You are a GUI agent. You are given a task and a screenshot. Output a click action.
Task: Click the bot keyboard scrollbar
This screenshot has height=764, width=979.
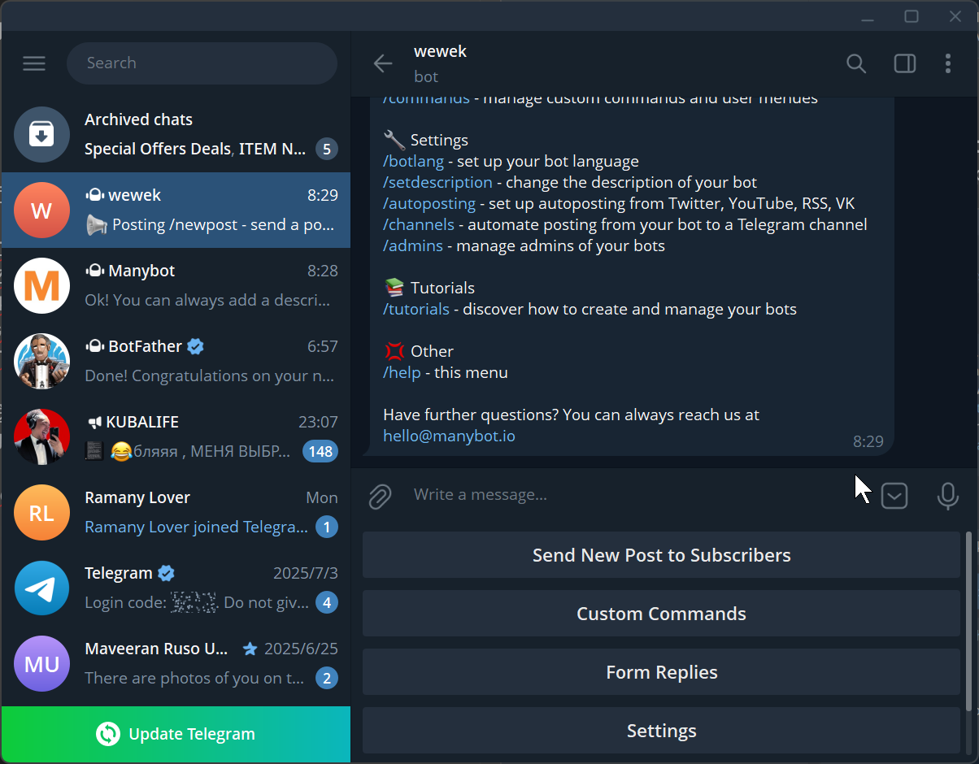click(968, 622)
